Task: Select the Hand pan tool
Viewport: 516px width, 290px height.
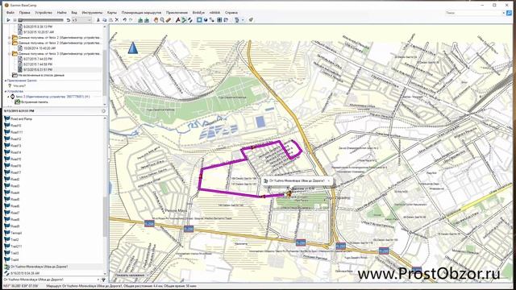Action: pos(156,20)
